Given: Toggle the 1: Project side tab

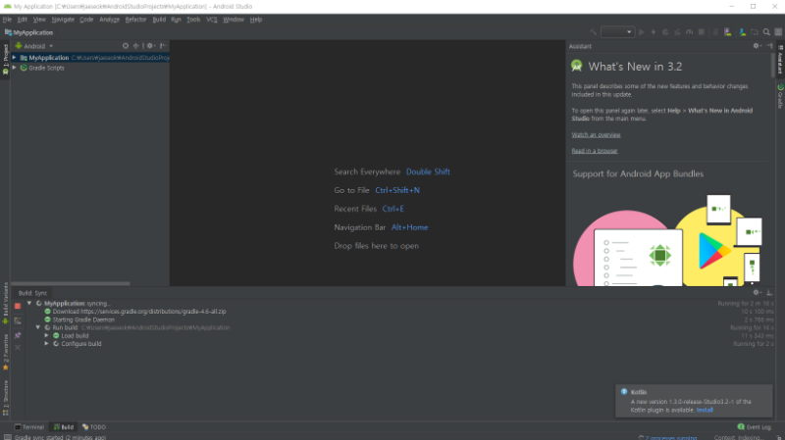Looking at the screenshot, I should [6, 60].
